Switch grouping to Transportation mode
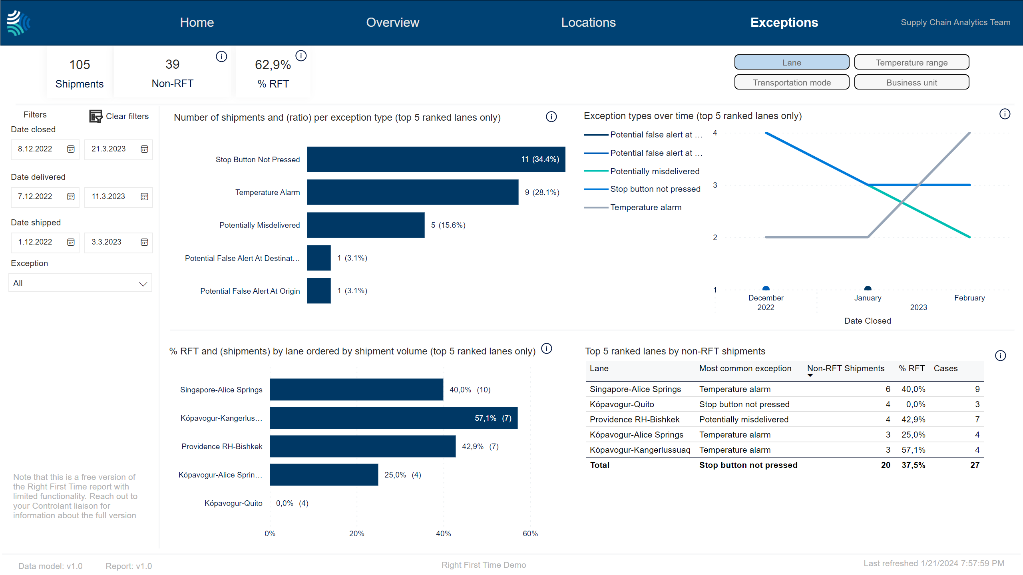 point(792,82)
